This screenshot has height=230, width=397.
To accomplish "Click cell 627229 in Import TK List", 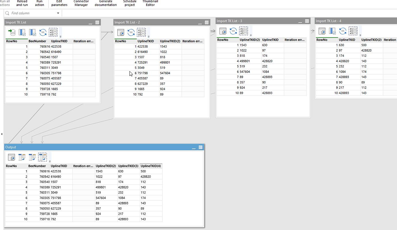I will click(62, 84).
